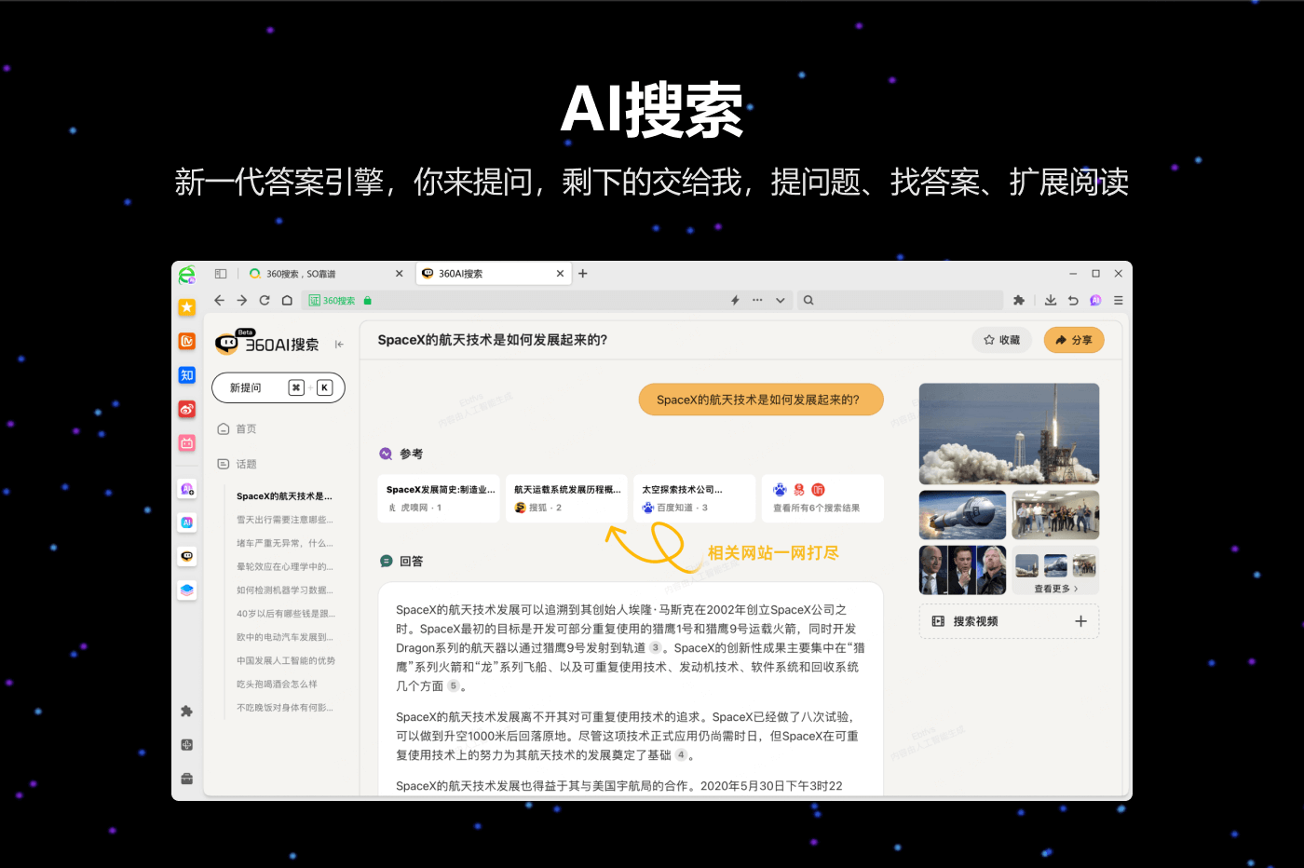Click the 收藏 star toggle above the answer
The height and width of the screenshot is (868, 1304).
pos(1001,340)
